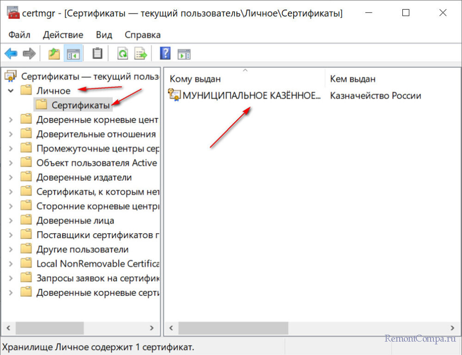Click the blue Back arrow in toolbar

point(11,54)
